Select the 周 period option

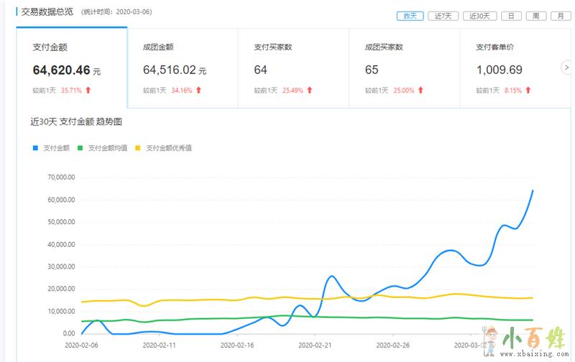pos(535,16)
